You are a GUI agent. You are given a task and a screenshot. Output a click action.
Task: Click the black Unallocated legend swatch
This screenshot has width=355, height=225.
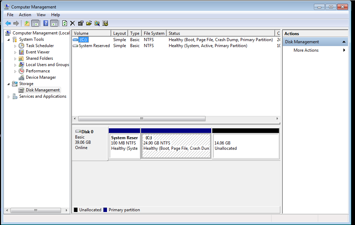pyautogui.click(x=76, y=210)
